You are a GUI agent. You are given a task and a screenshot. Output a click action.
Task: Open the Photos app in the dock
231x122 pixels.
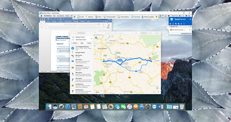(x=111, y=106)
